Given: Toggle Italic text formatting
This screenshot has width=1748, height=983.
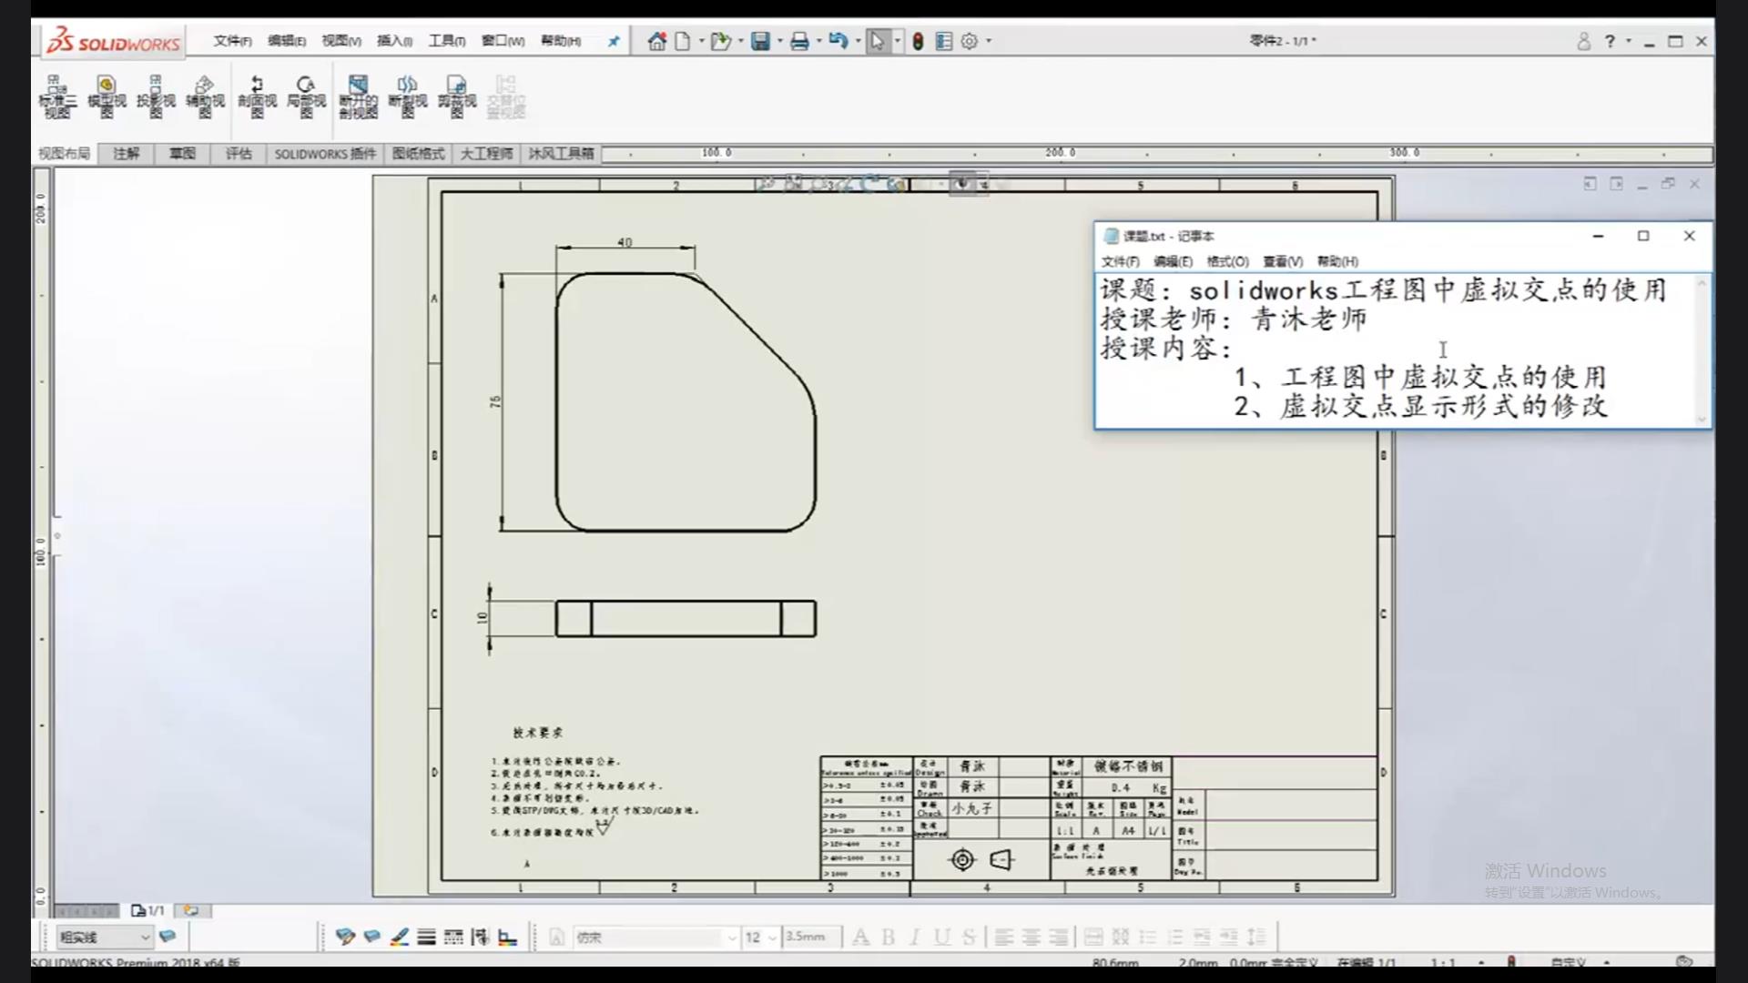Looking at the screenshot, I should click(915, 937).
